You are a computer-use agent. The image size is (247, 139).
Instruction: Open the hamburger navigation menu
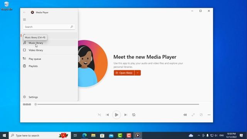[x=24, y=20]
